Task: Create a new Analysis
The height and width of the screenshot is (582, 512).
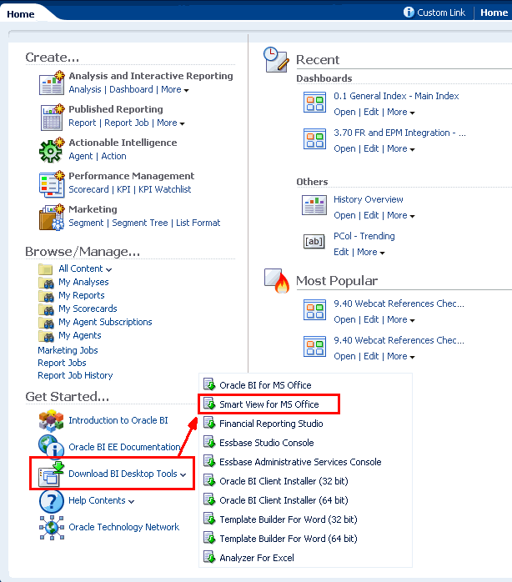Action: (85, 89)
